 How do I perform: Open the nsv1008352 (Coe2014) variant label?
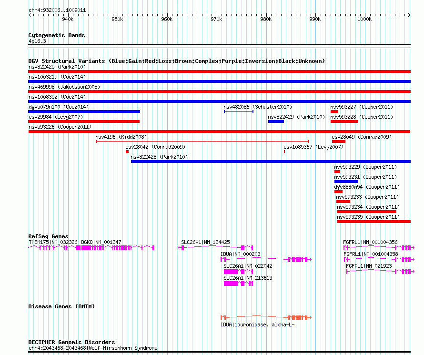point(57,97)
